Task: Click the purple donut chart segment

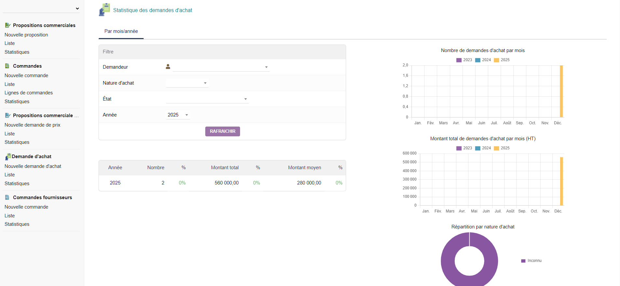Action: coord(448,261)
